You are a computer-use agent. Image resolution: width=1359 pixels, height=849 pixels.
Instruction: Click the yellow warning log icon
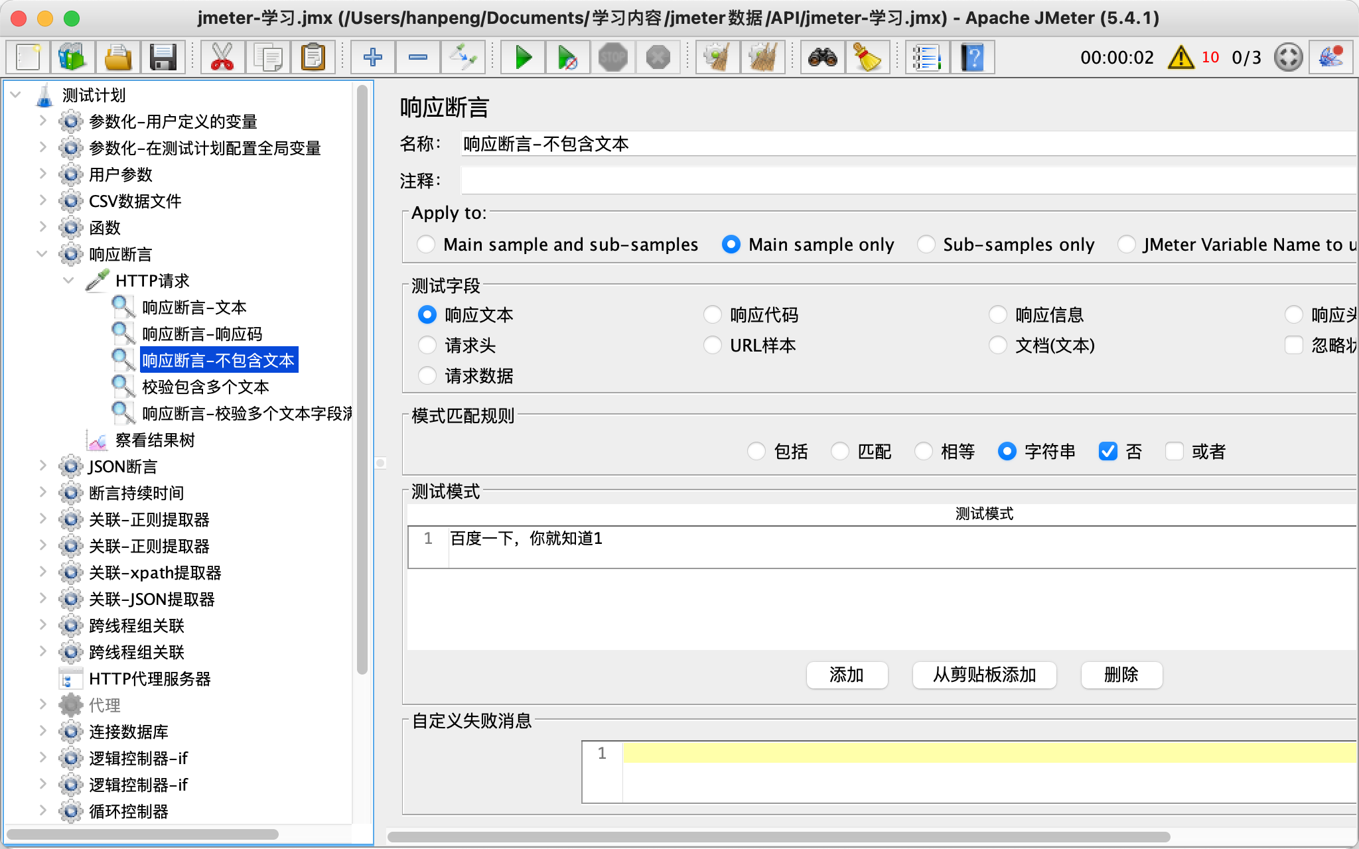[x=1180, y=58]
